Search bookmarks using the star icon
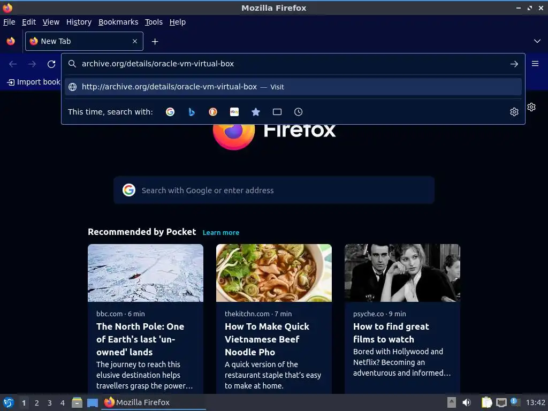 256,112
